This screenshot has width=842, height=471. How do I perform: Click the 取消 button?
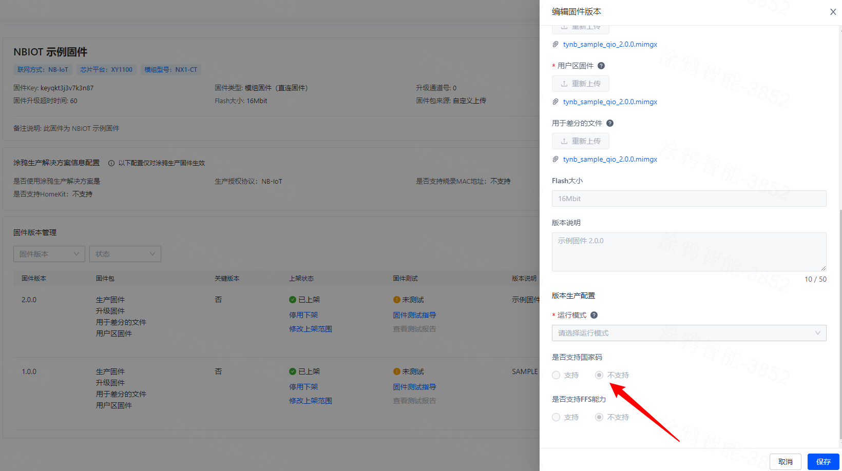[x=786, y=462]
